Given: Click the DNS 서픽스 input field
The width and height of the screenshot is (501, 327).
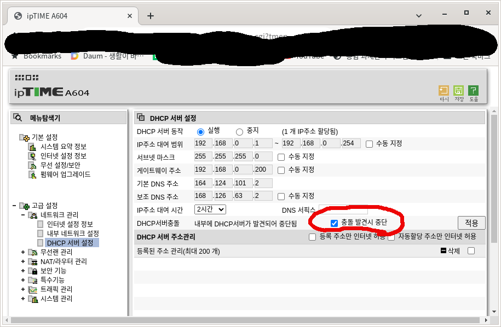Looking at the screenshot, I should [343, 209].
